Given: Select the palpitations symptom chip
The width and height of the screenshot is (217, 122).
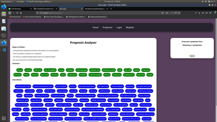Looking at the screenshot, I should [x=50, y=105].
